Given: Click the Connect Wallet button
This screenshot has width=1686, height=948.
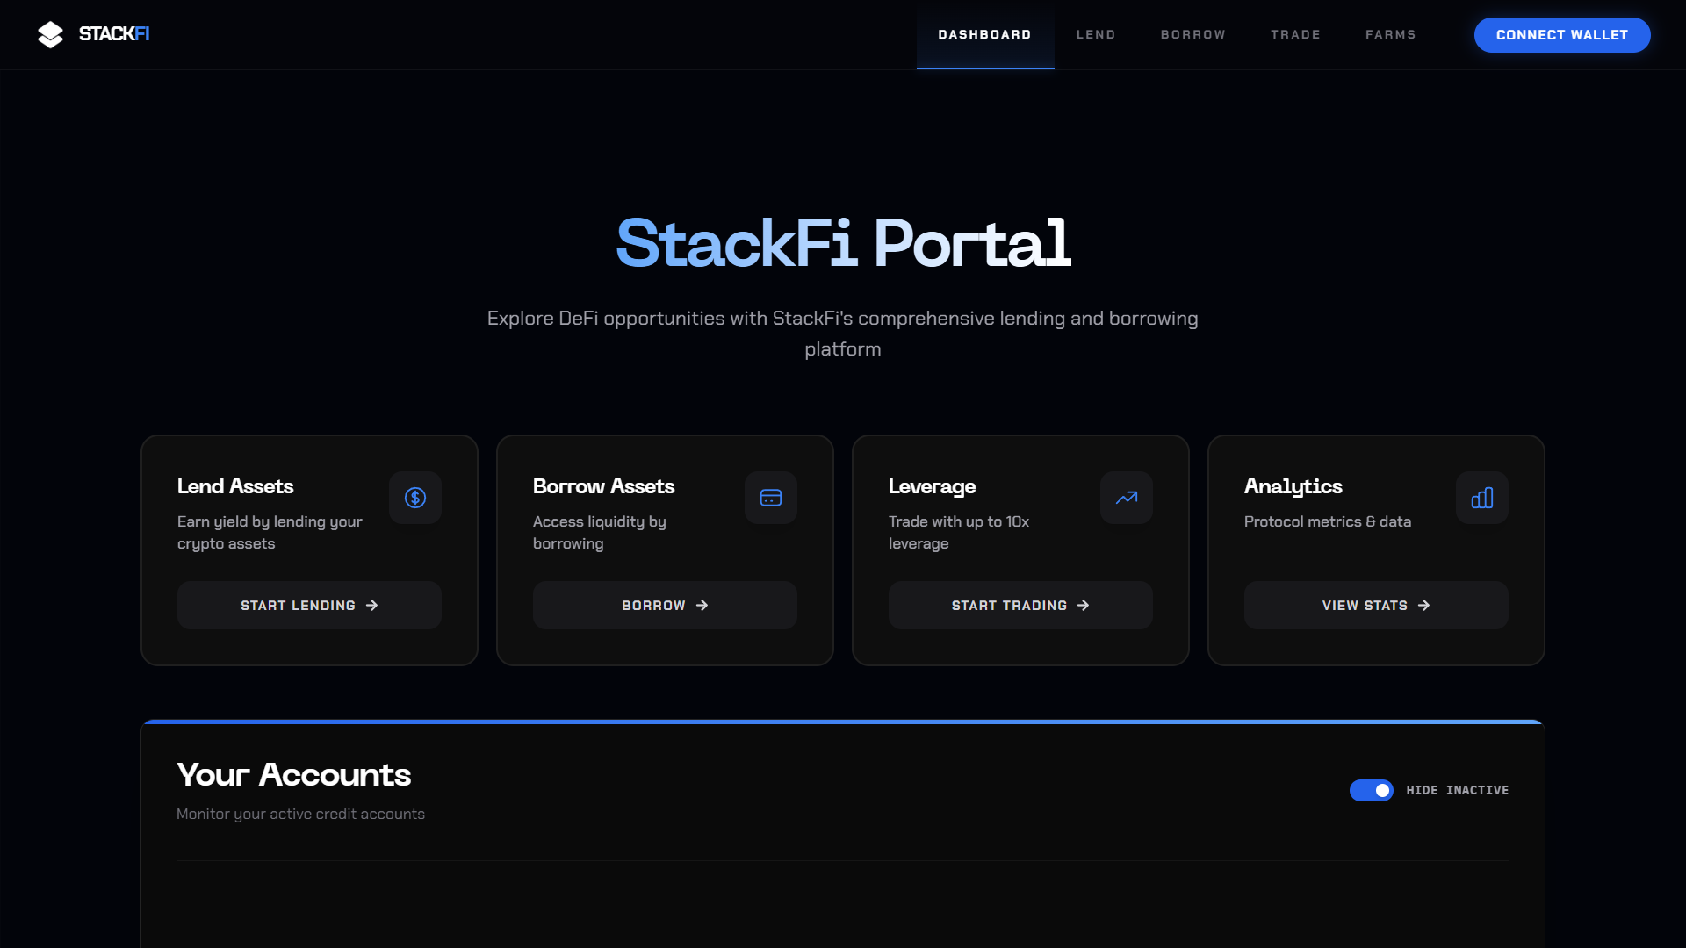Looking at the screenshot, I should pyautogui.click(x=1562, y=35).
